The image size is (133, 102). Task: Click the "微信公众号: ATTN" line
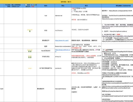(x=109, y=53)
